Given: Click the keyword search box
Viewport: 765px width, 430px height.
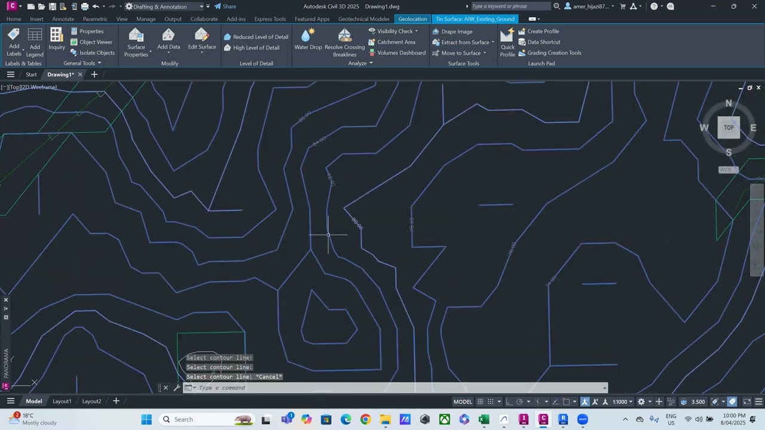Looking at the screenshot, I should pos(510,7).
